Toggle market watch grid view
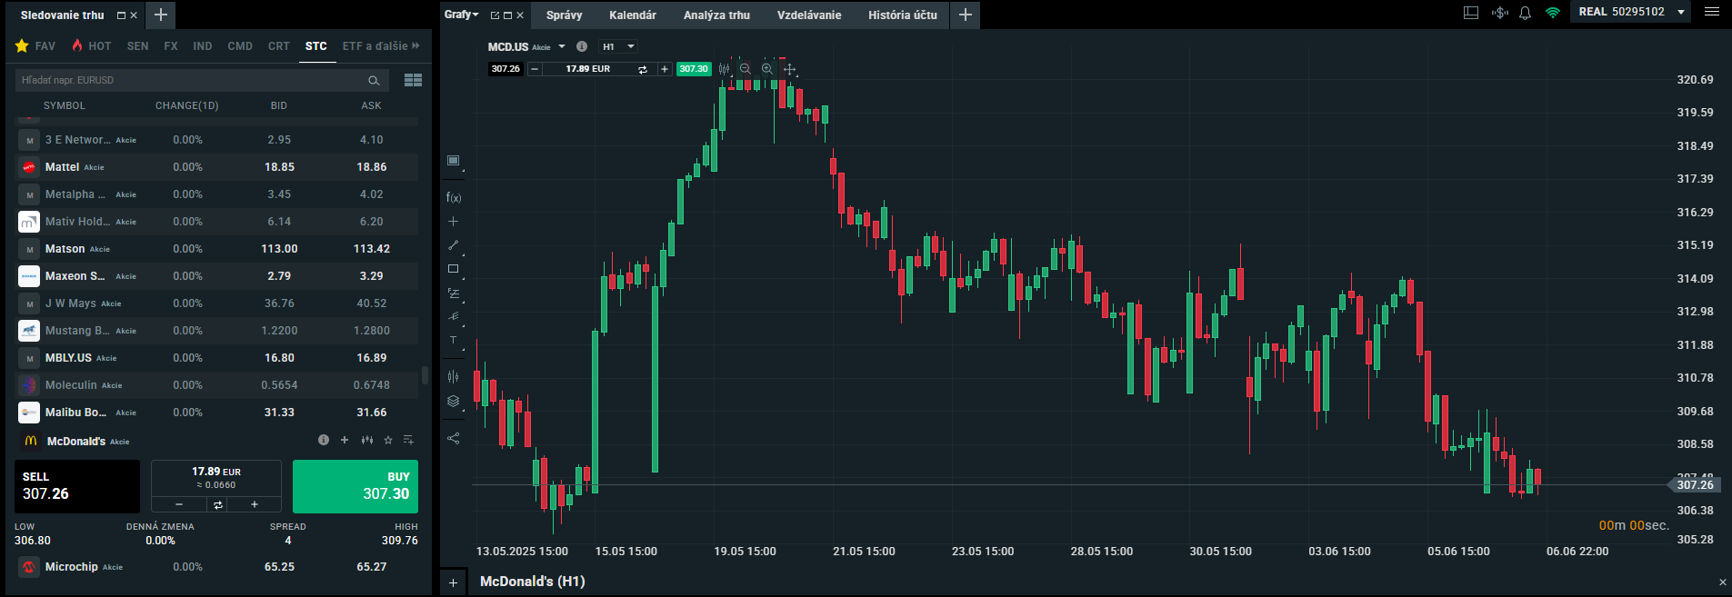Viewport: 1732px width, 597px height. pyautogui.click(x=413, y=80)
